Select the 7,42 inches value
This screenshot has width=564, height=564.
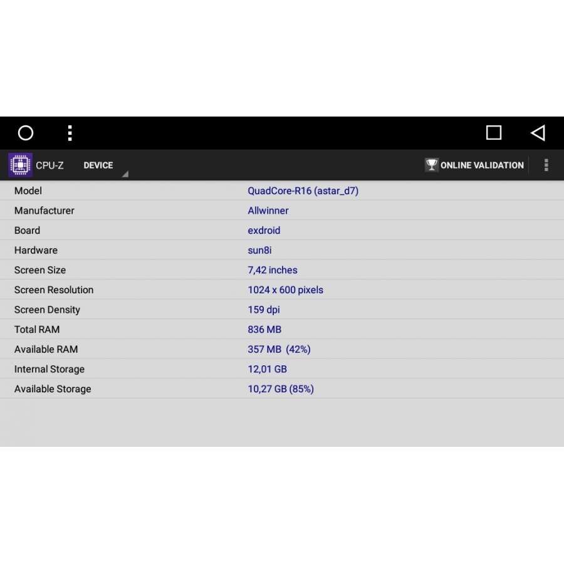[x=273, y=270]
